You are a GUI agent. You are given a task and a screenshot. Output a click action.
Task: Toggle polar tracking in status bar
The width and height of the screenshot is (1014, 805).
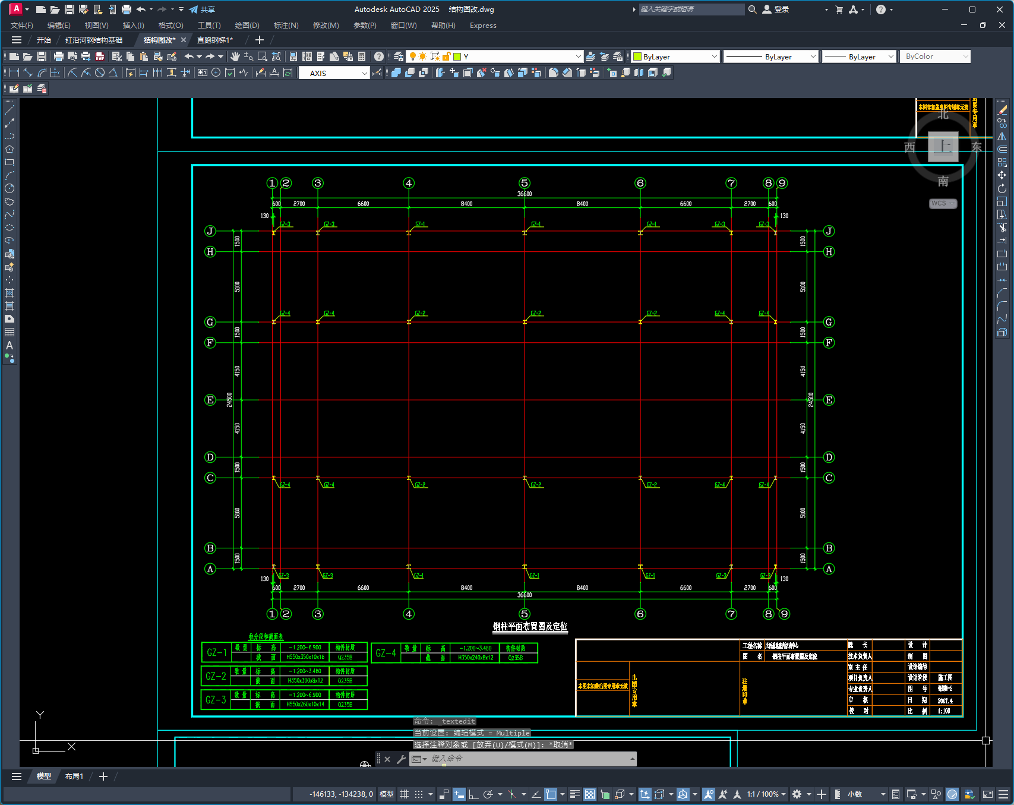click(x=488, y=794)
